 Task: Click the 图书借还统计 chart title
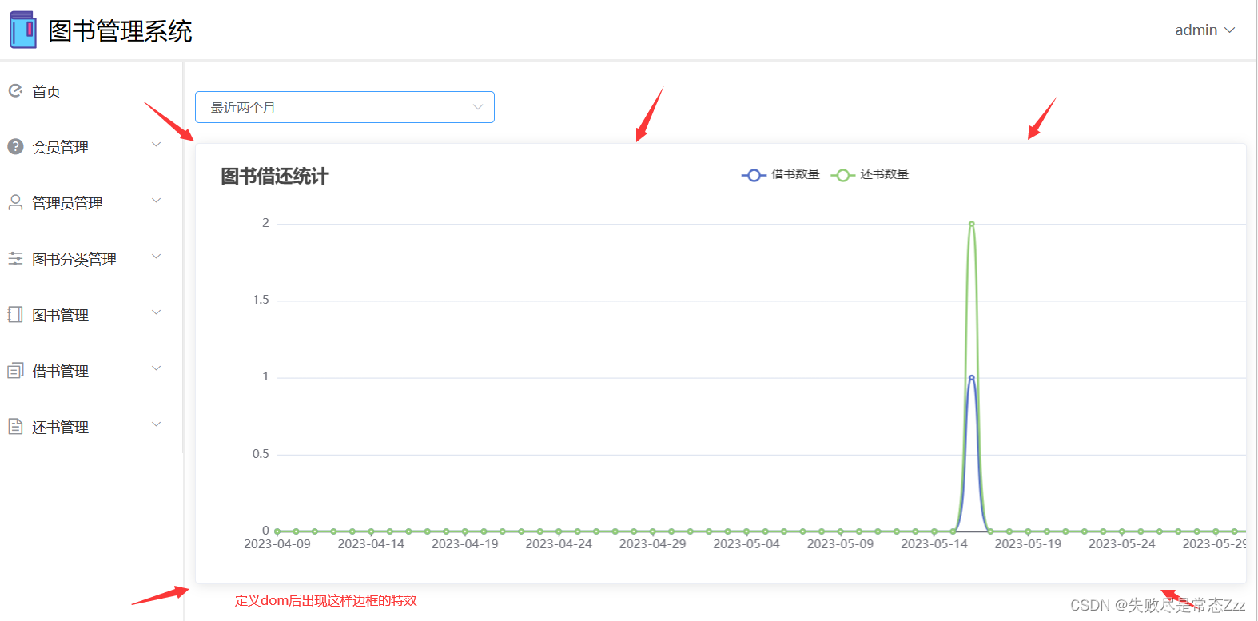coord(274,177)
